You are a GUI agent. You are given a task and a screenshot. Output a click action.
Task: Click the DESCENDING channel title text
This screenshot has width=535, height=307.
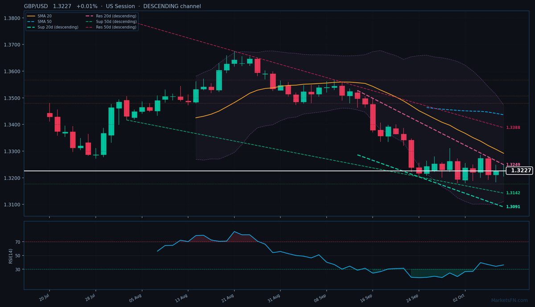172,6
